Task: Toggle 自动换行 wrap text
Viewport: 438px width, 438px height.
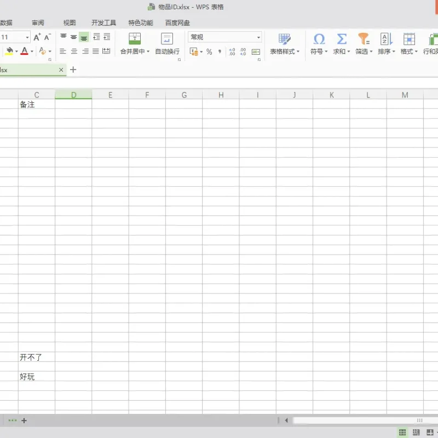Action: pyautogui.click(x=167, y=43)
